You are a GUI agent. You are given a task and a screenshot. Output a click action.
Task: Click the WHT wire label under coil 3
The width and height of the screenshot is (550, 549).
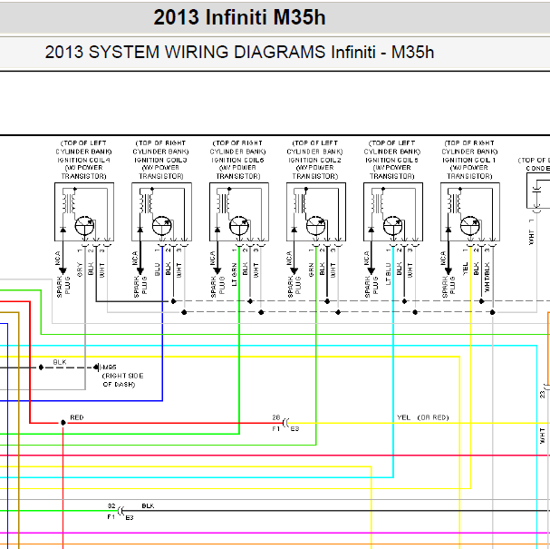(x=179, y=270)
